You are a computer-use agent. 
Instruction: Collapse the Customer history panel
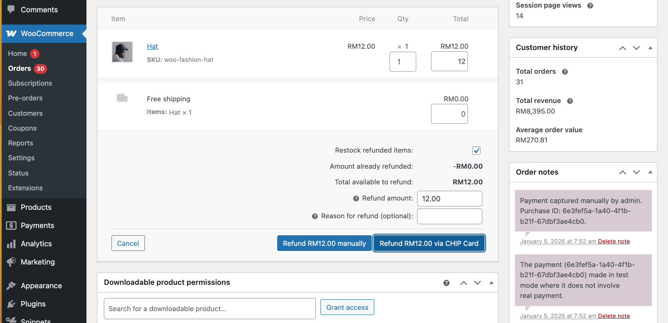[x=650, y=48]
